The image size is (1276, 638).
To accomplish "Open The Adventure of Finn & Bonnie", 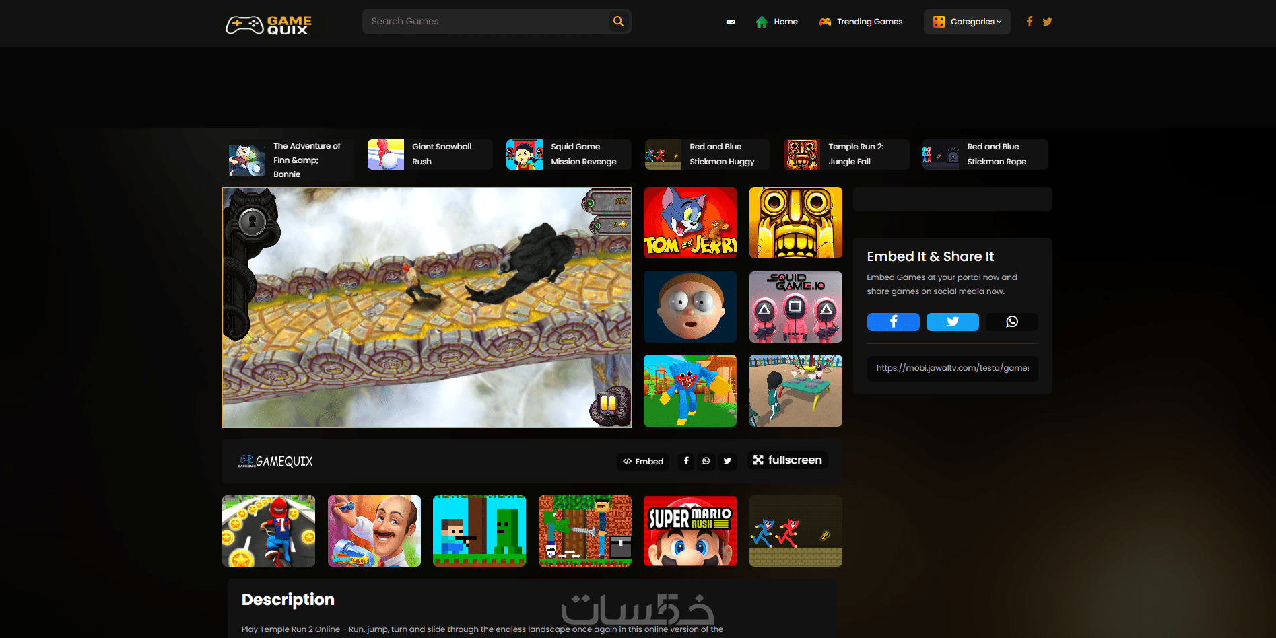I will [x=292, y=160].
